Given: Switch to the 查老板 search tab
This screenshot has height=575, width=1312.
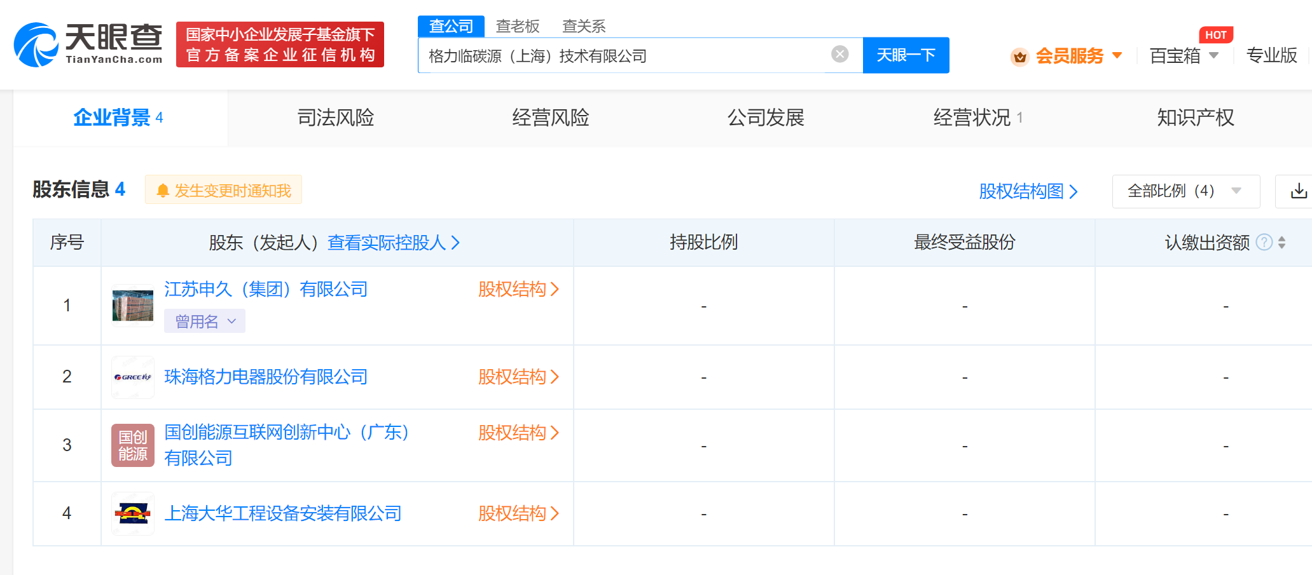Looking at the screenshot, I should click(518, 26).
